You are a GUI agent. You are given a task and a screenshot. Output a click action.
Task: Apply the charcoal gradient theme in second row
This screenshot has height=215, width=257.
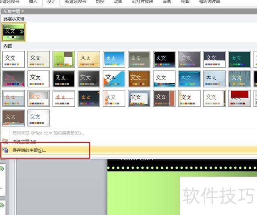(89, 79)
